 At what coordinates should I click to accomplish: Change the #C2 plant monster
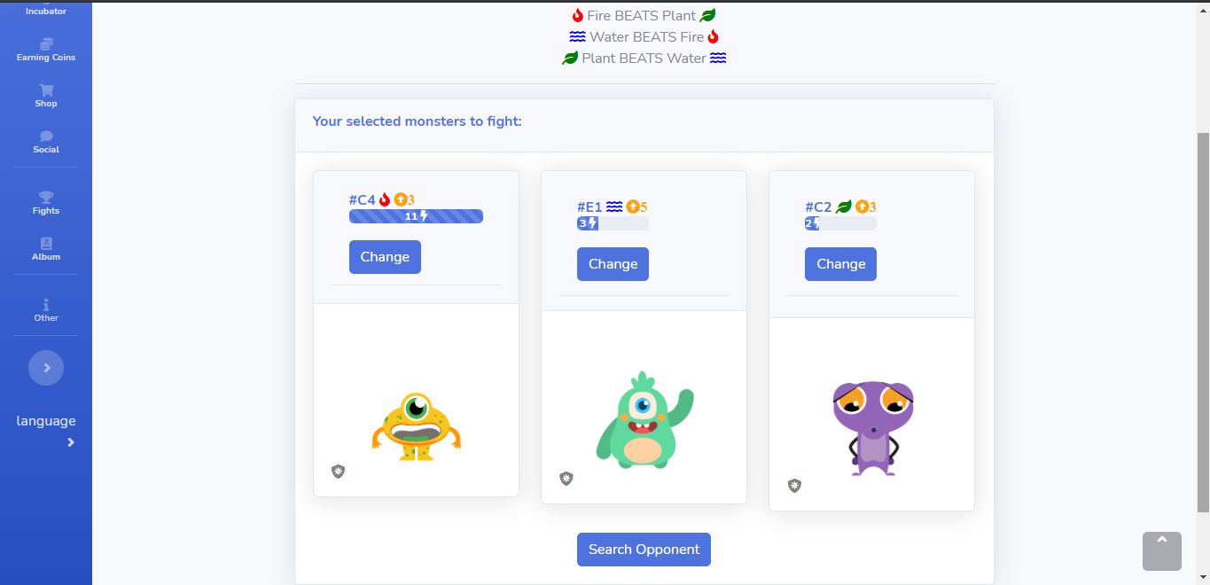click(840, 264)
